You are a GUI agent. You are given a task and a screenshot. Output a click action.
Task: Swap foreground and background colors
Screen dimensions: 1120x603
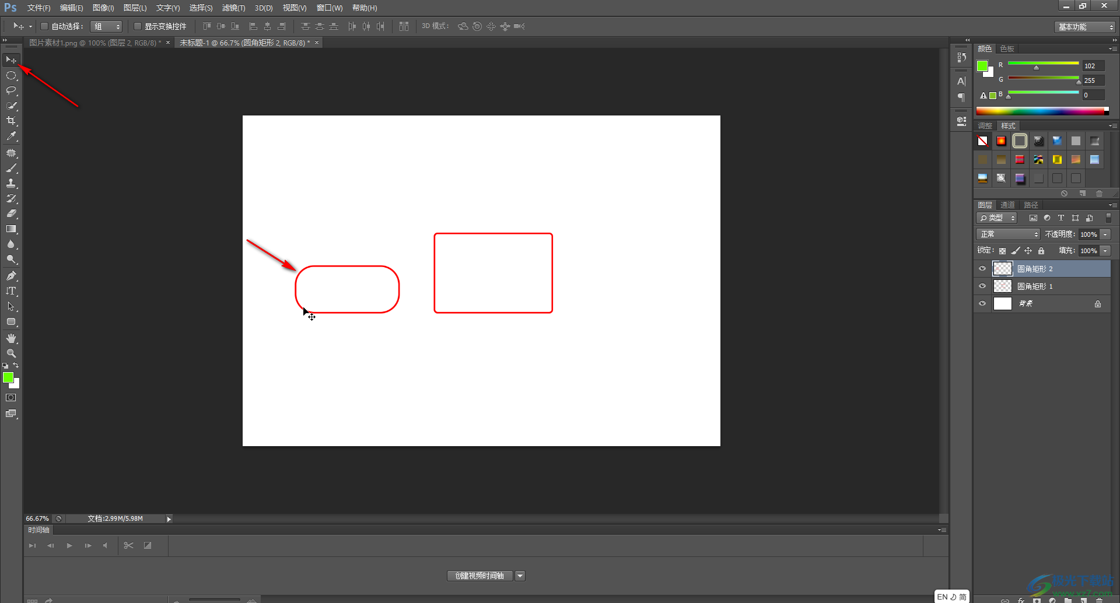click(x=16, y=366)
